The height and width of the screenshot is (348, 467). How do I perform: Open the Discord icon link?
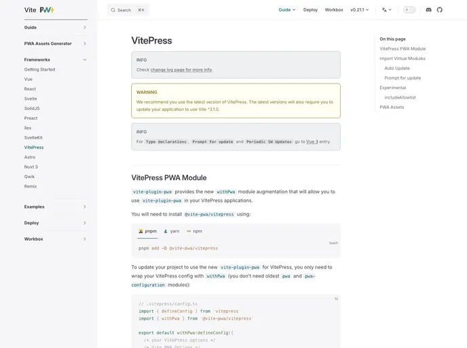428,10
